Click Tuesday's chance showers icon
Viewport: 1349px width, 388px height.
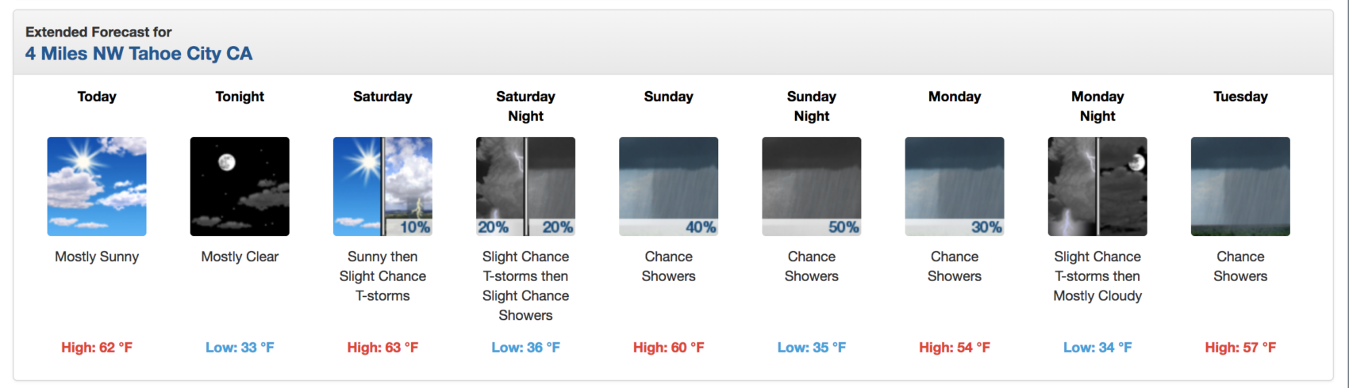click(1240, 186)
